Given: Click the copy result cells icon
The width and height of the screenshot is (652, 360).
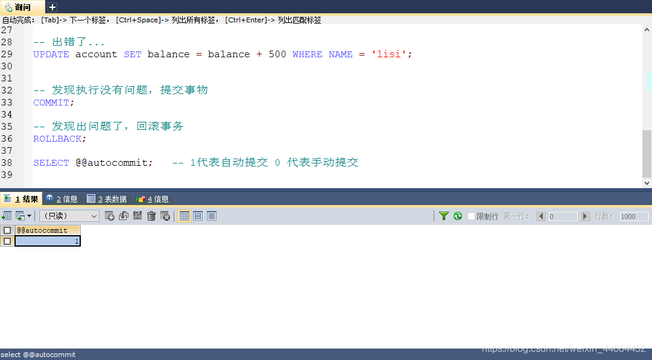Looking at the screenshot, I should tap(20, 216).
